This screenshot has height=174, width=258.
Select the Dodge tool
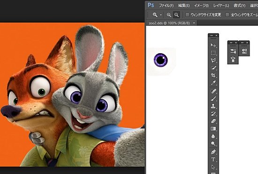pyautogui.click(x=213, y=143)
